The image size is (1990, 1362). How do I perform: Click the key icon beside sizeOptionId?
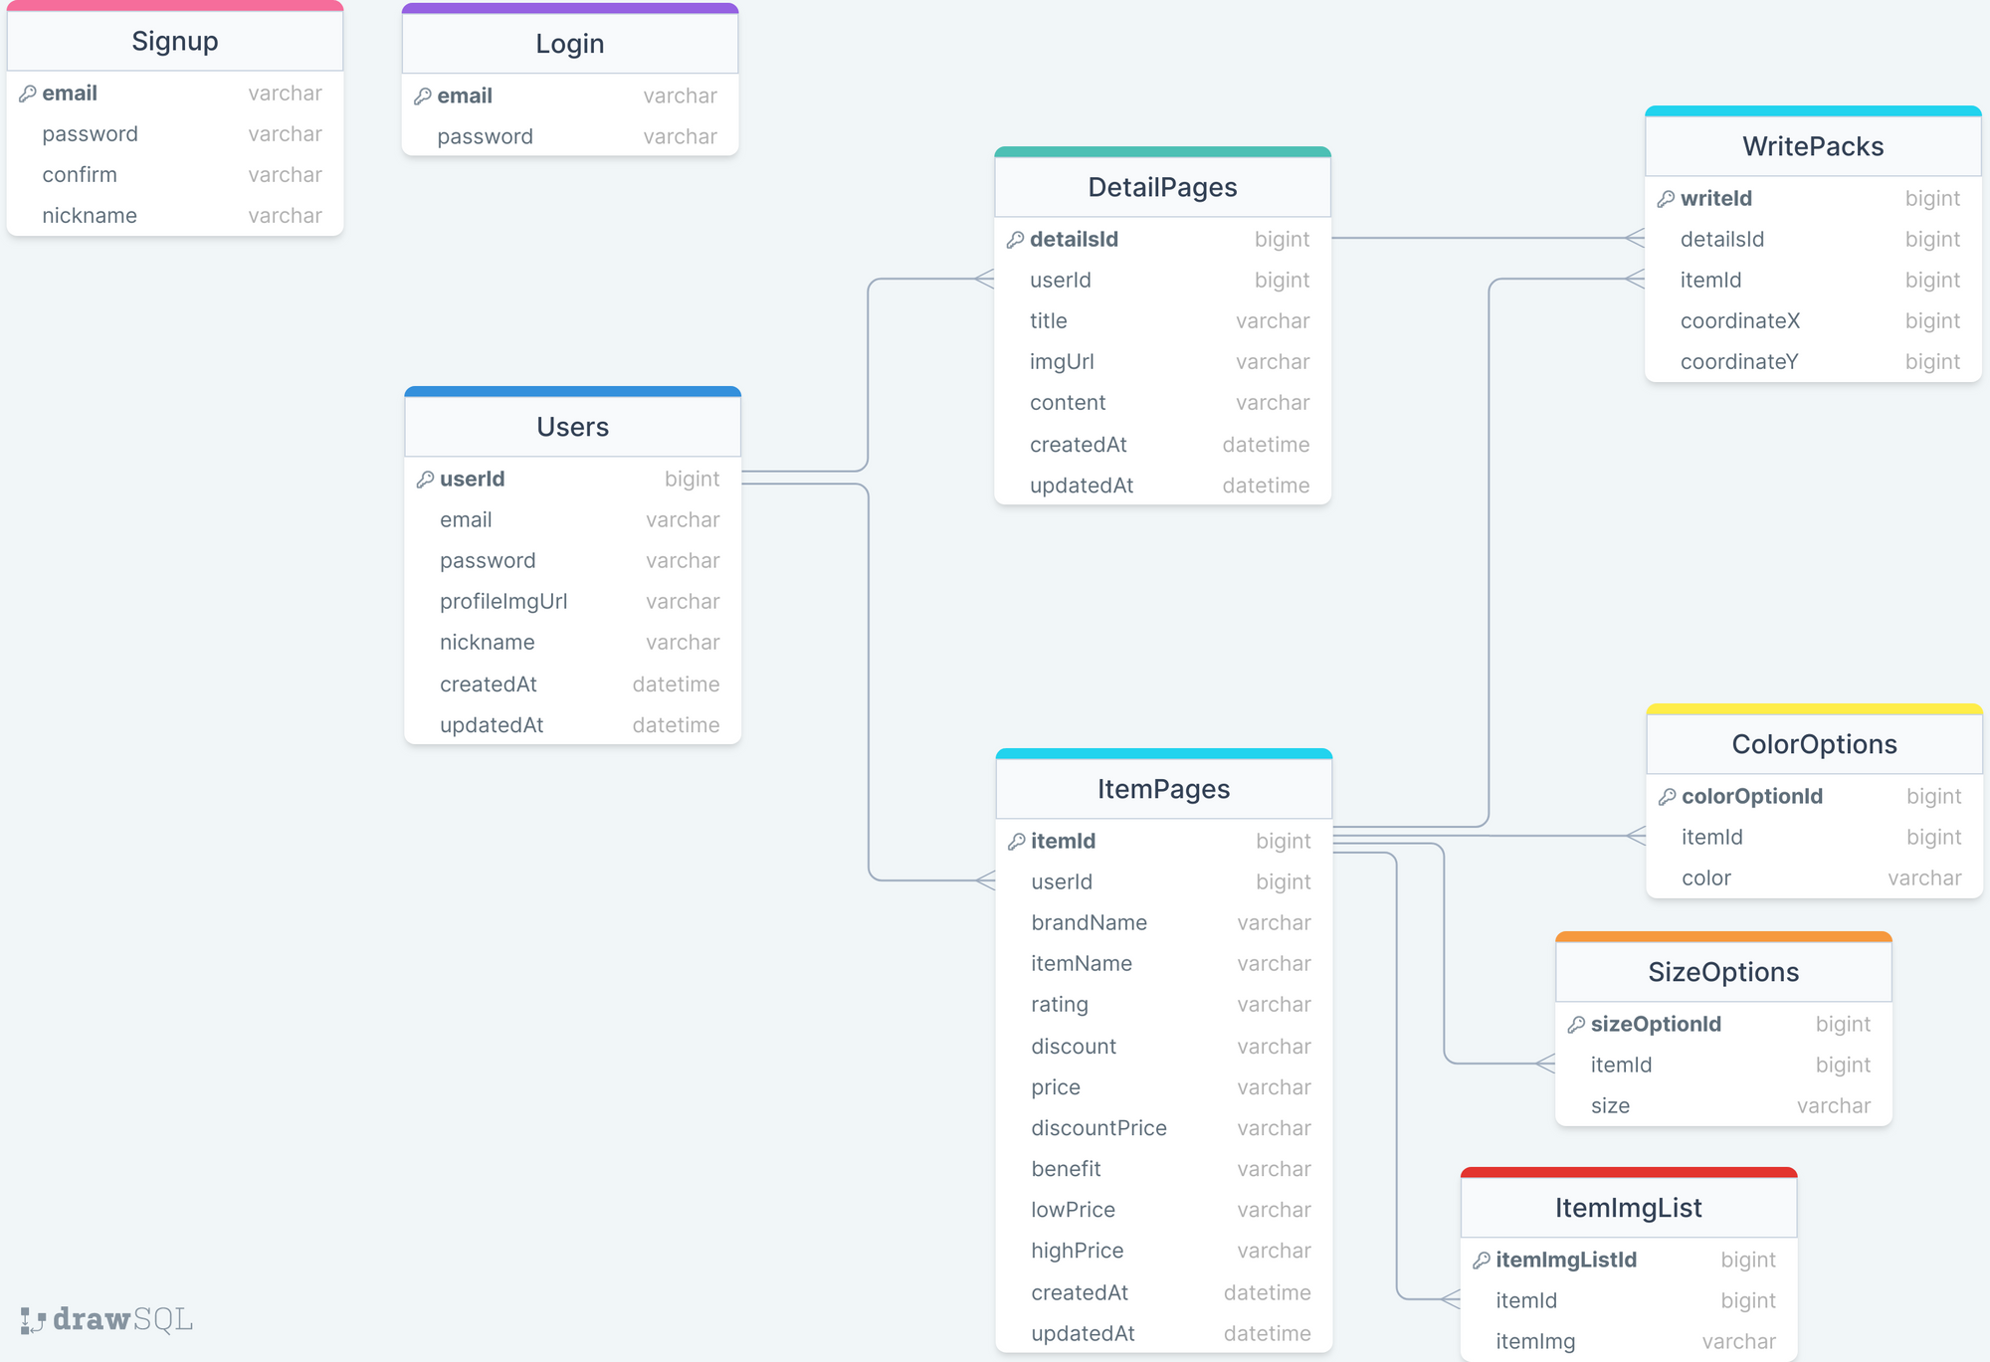point(1577,1025)
